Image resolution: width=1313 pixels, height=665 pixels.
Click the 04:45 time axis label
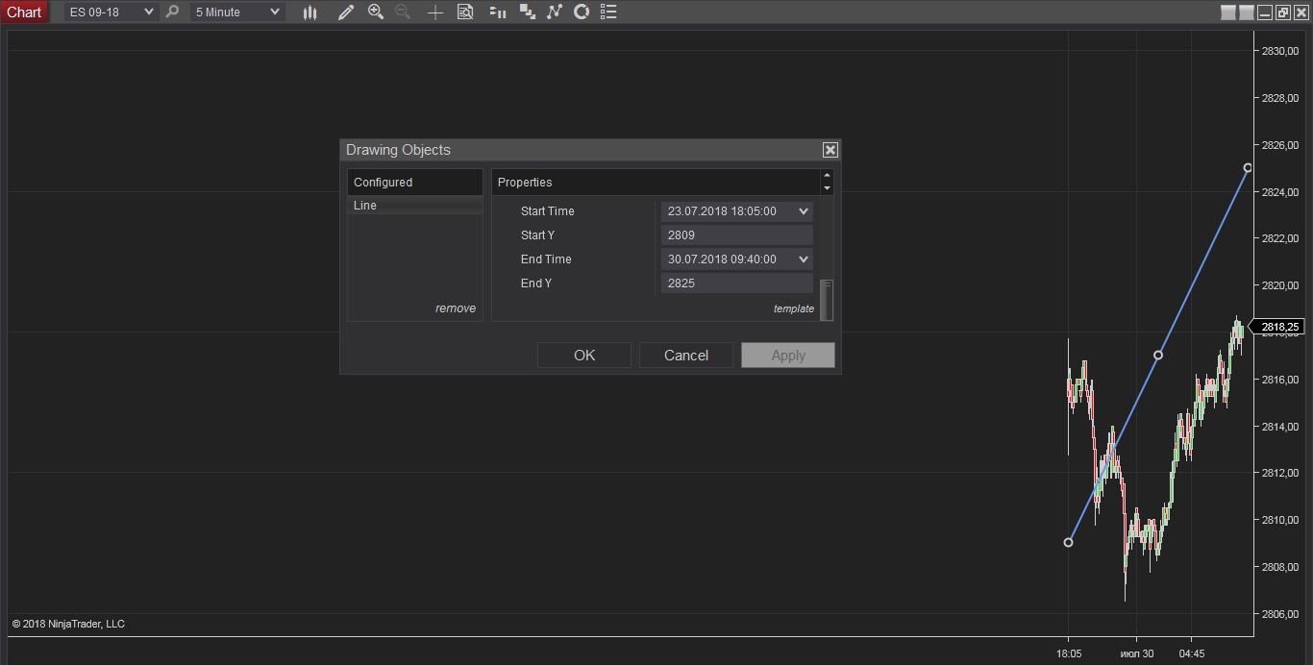(1192, 653)
